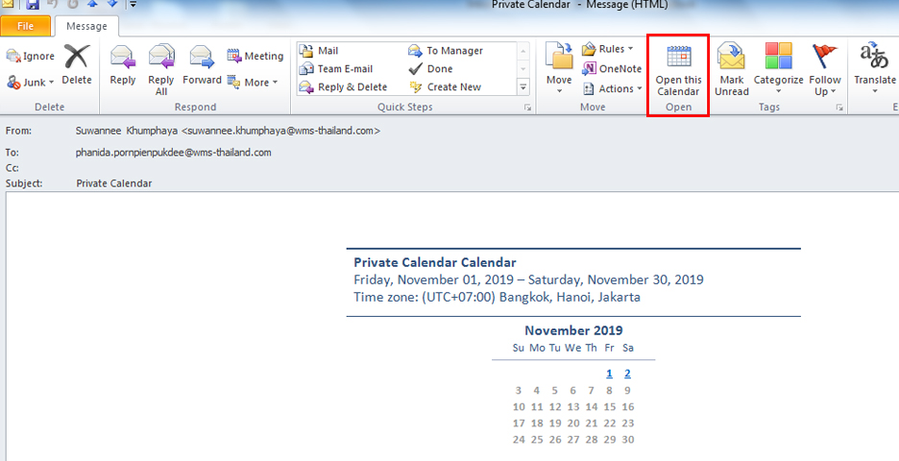Click the November 2019 month title
The width and height of the screenshot is (899, 461).
[x=573, y=330]
